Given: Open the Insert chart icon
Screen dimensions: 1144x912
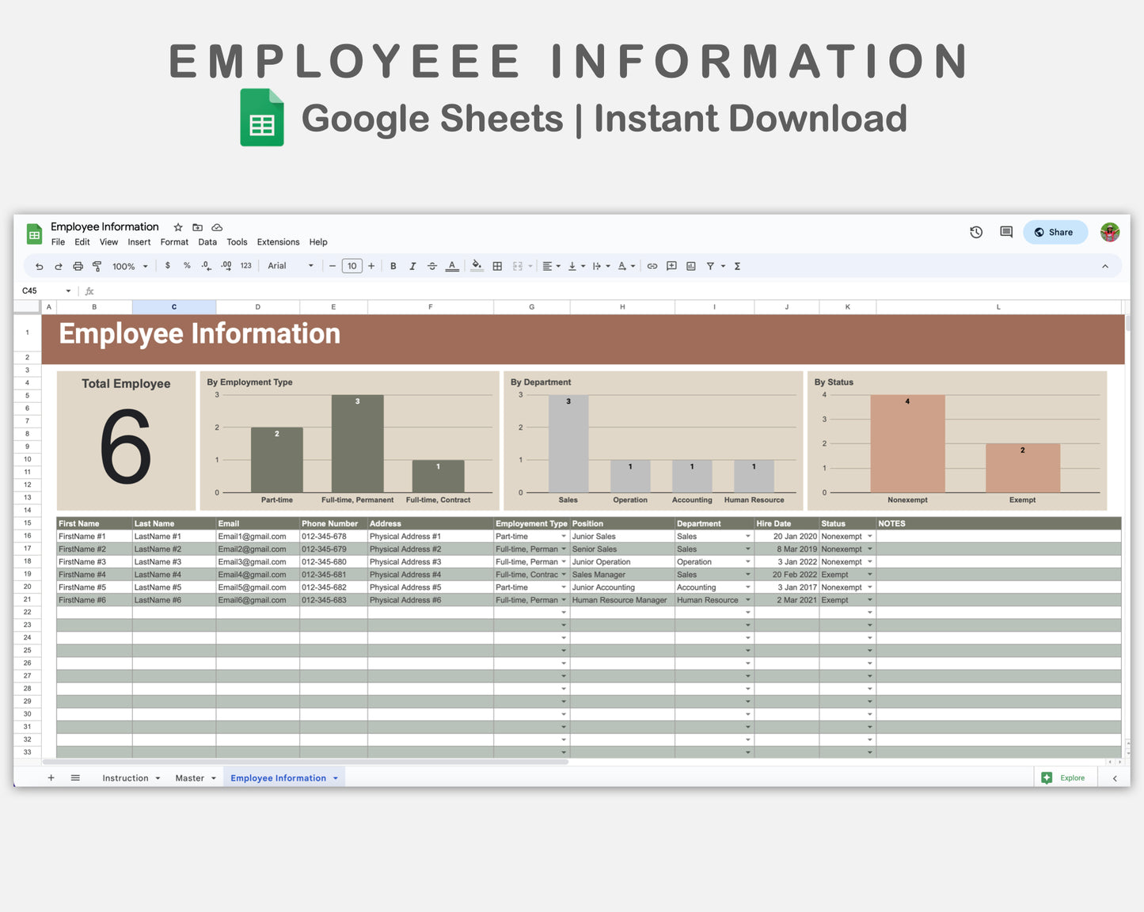Looking at the screenshot, I should point(690,266).
